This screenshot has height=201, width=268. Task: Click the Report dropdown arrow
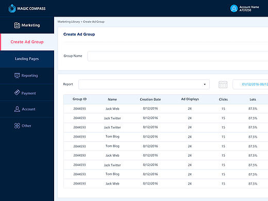pos(205,85)
